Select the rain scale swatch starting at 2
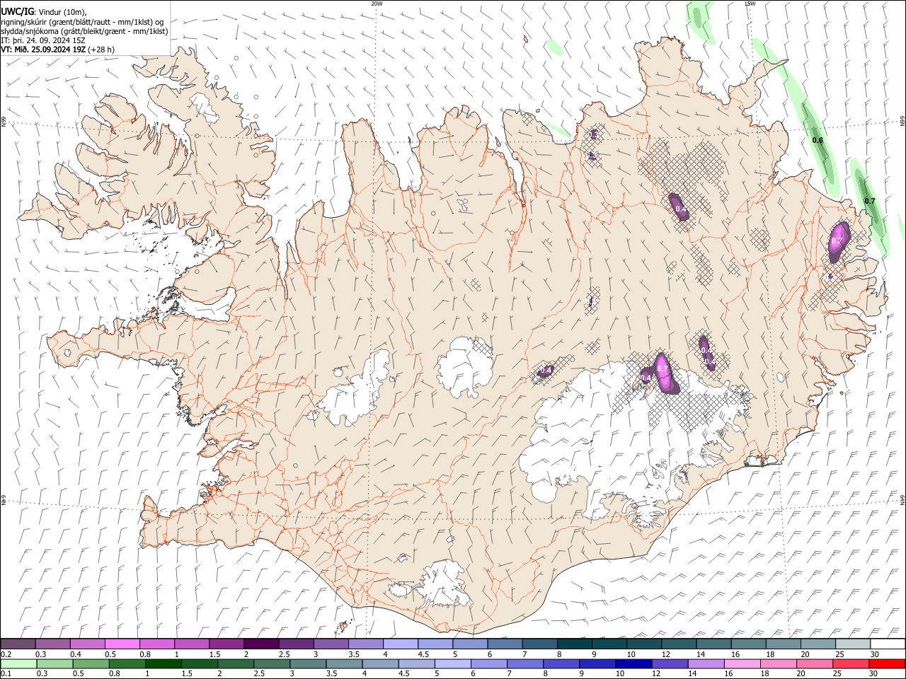 (x=236, y=663)
